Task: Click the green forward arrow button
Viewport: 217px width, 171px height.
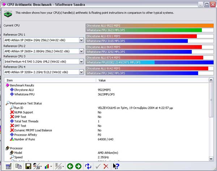Action: 78,166
